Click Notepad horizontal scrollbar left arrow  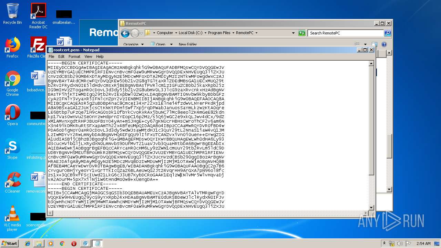click(50, 213)
